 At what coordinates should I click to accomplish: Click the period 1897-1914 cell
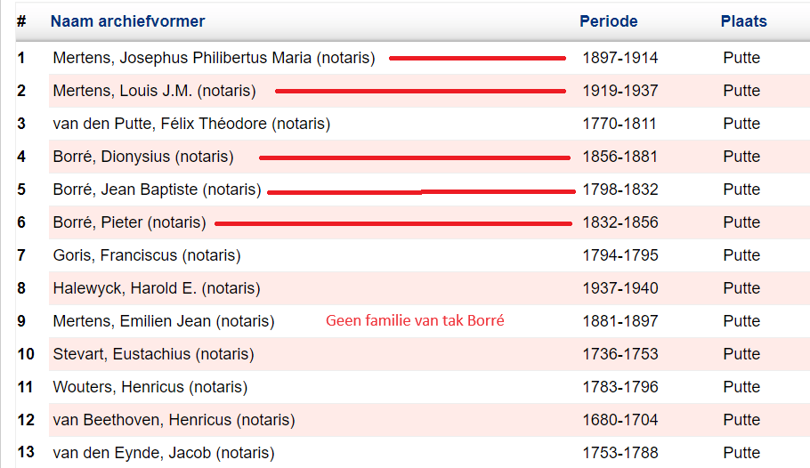tap(620, 58)
